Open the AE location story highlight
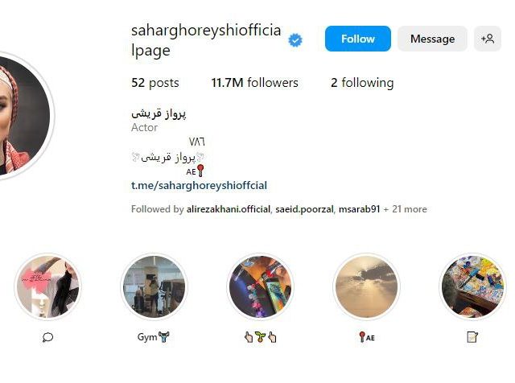The height and width of the screenshot is (383, 515). click(x=366, y=286)
